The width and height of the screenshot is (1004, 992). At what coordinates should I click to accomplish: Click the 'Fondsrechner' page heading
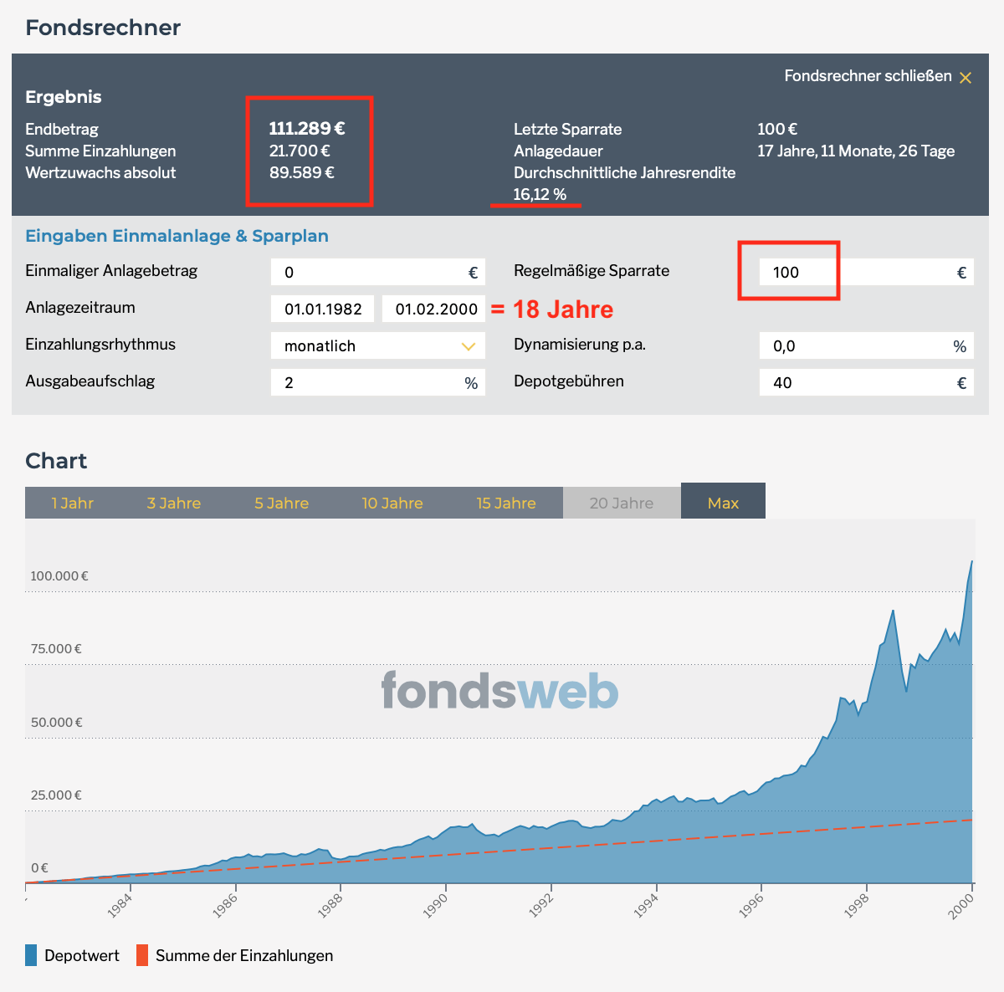103,28
